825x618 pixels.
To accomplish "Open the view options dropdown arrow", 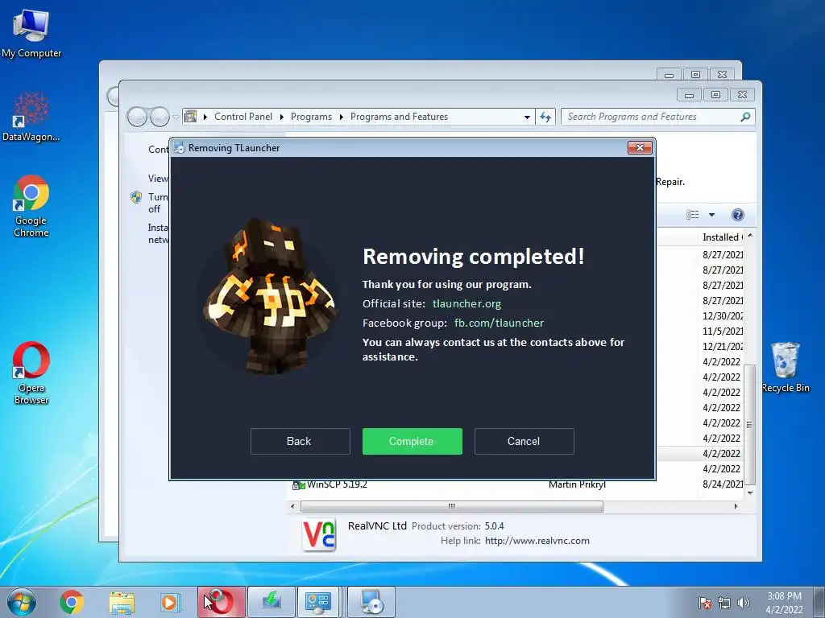I will 712,215.
